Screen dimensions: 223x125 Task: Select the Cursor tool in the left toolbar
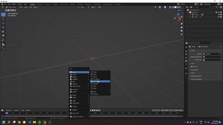pos(3,19)
